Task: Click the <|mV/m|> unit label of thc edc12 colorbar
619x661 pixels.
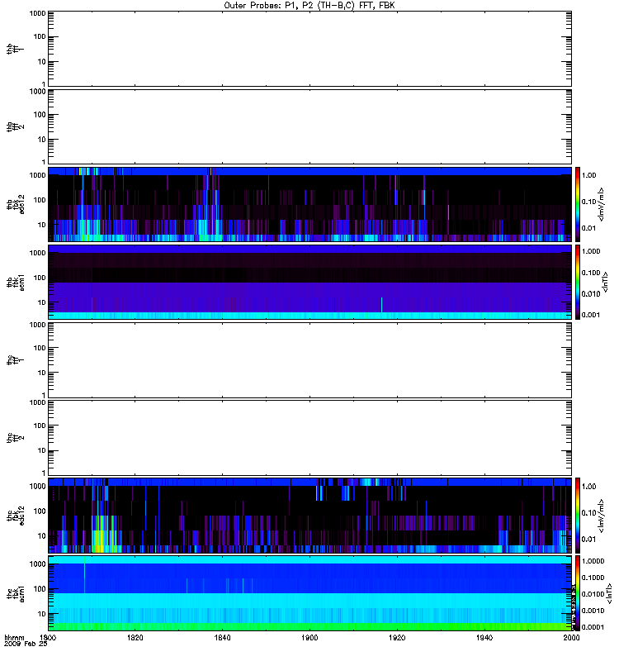Action: [x=602, y=516]
